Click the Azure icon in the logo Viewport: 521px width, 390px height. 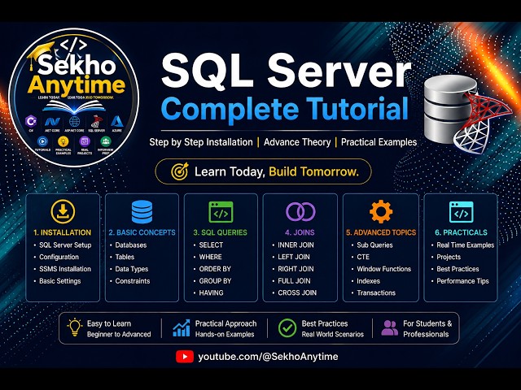pyautogui.click(x=116, y=122)
